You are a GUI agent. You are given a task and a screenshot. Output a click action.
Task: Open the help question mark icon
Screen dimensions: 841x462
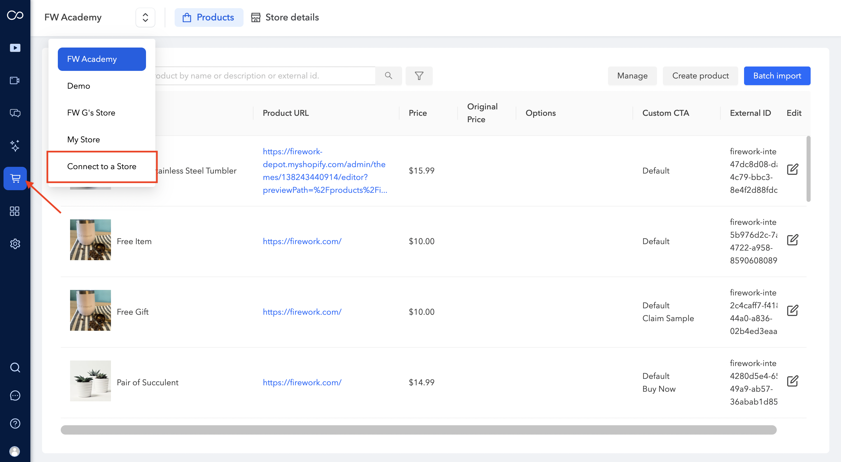click(x=15, y=423)
